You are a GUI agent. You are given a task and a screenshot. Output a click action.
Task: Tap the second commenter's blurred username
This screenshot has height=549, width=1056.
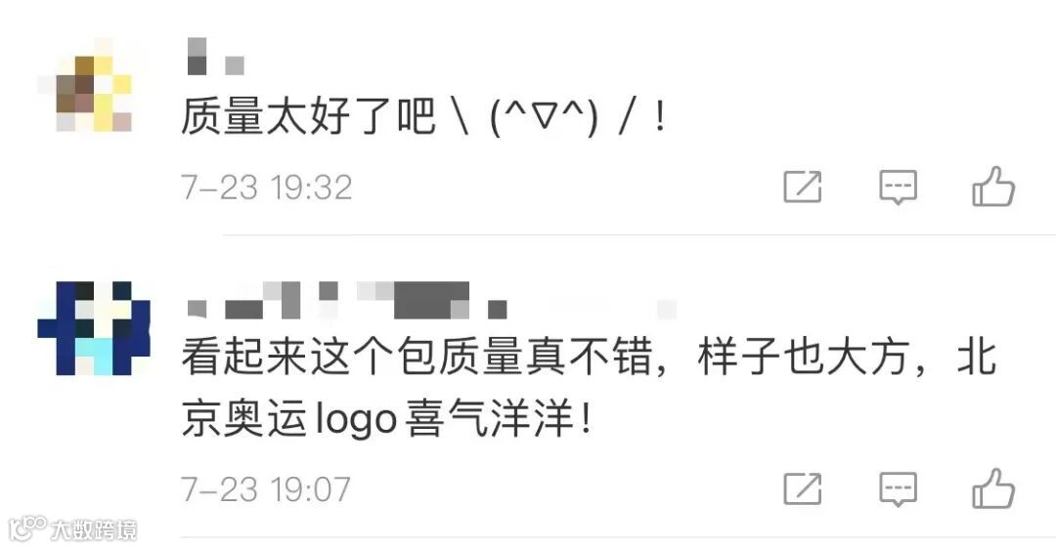tap(431, 300)
